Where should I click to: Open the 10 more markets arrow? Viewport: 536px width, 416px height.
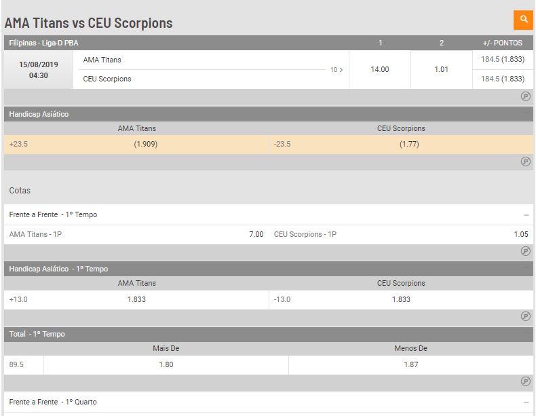[337, 70]
